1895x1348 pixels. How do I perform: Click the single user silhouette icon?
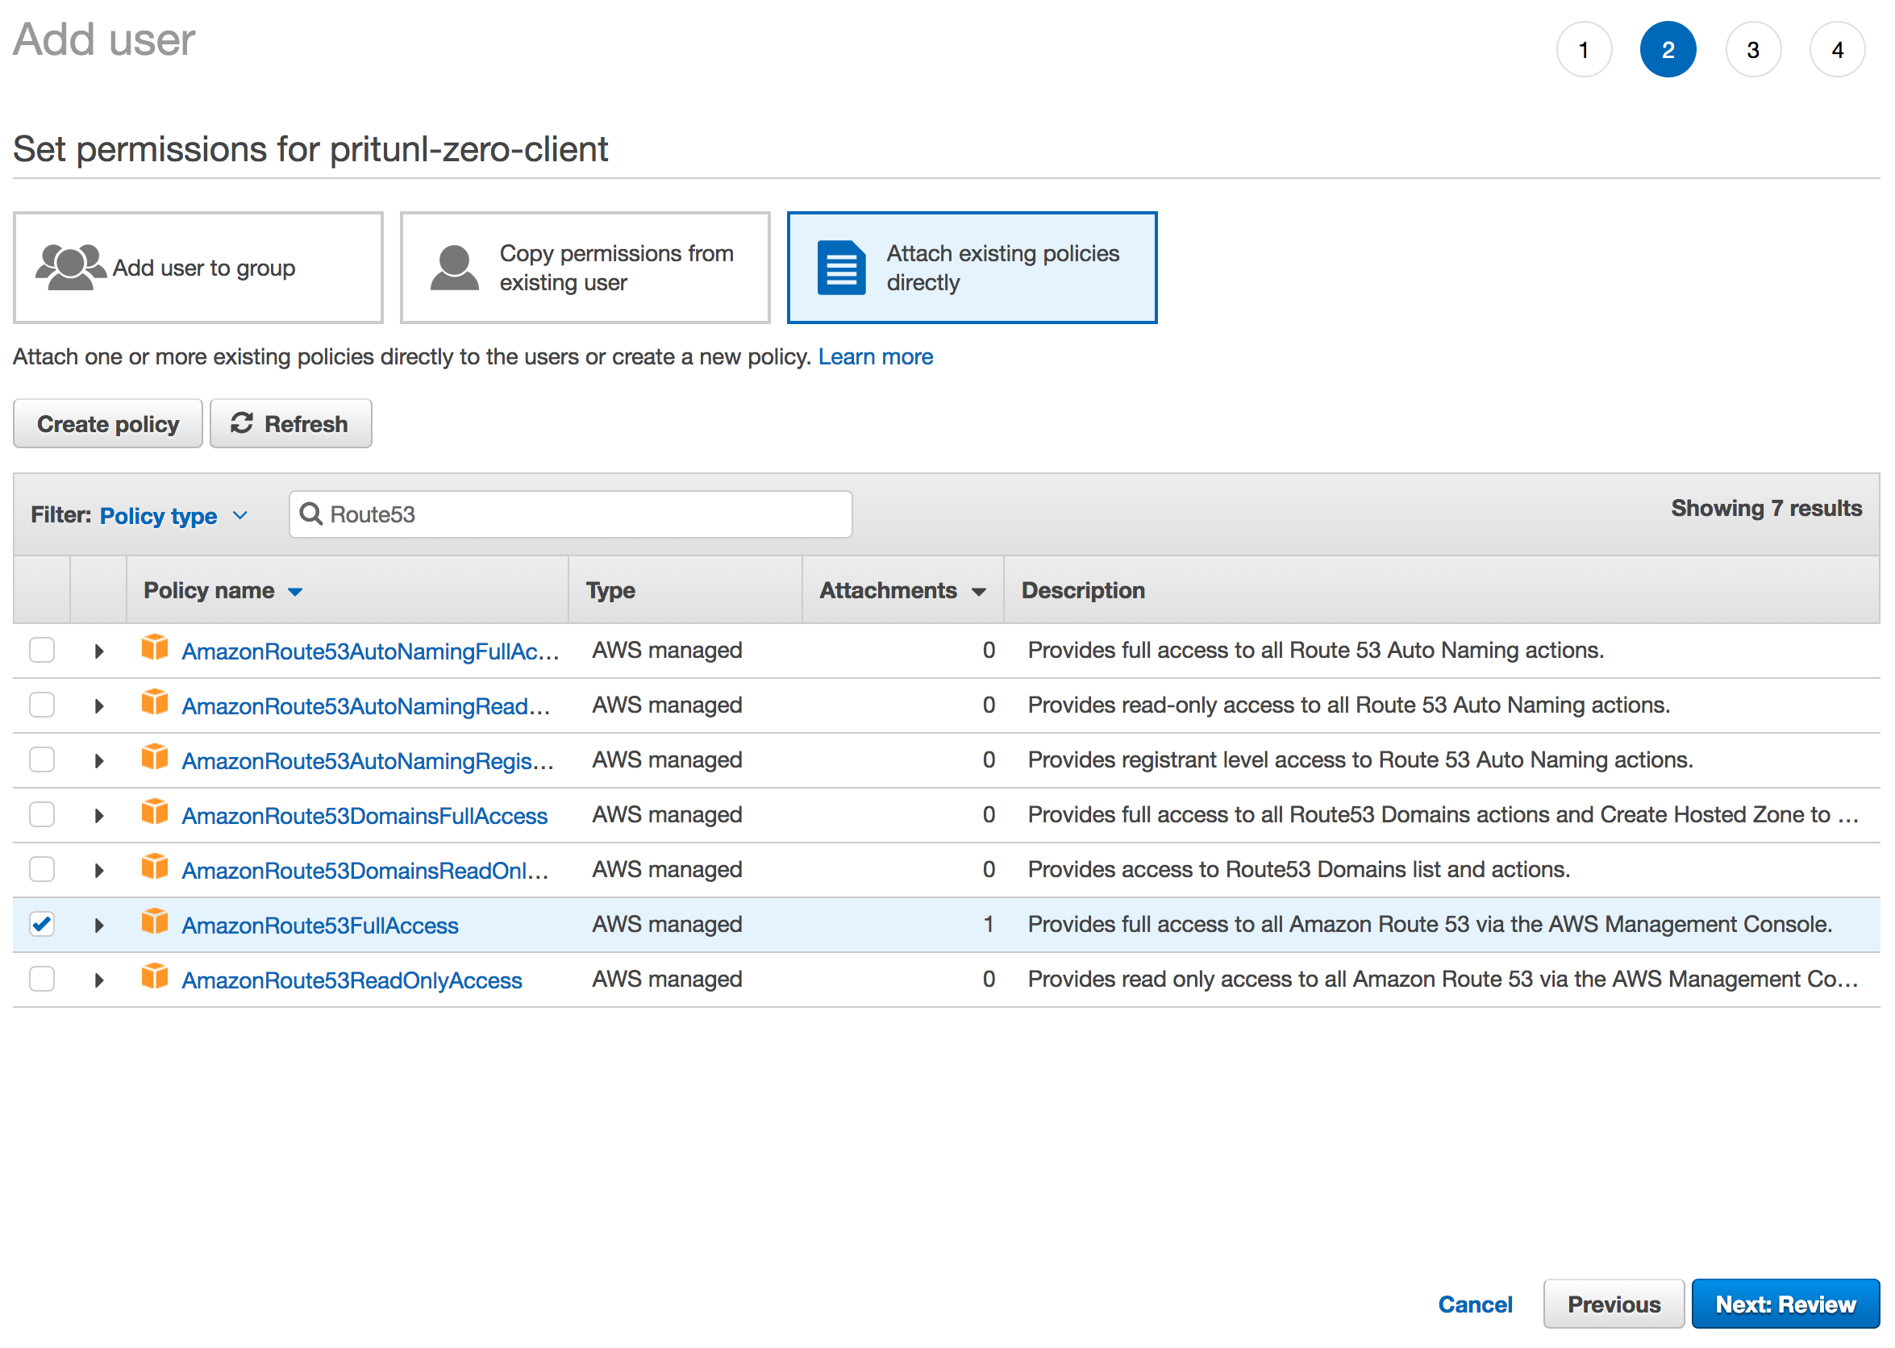tap(455, 268)
